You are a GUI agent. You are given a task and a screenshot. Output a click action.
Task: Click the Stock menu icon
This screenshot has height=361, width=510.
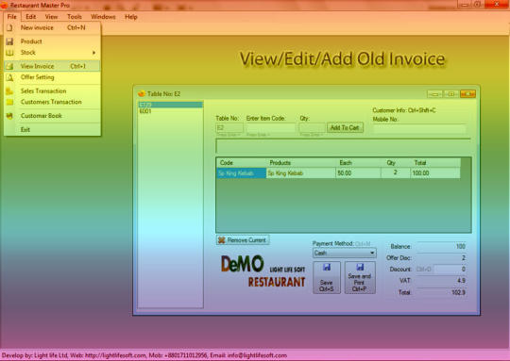[x=9, y=53]
